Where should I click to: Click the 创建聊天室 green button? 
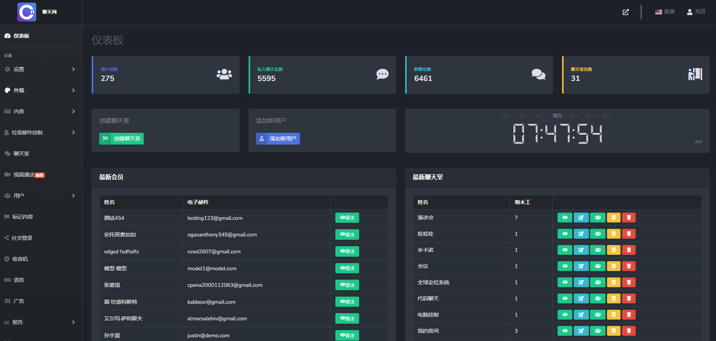[121, 139]
